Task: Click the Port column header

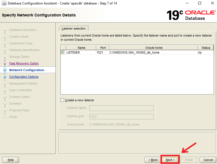Action: click(x=103, y=48)
